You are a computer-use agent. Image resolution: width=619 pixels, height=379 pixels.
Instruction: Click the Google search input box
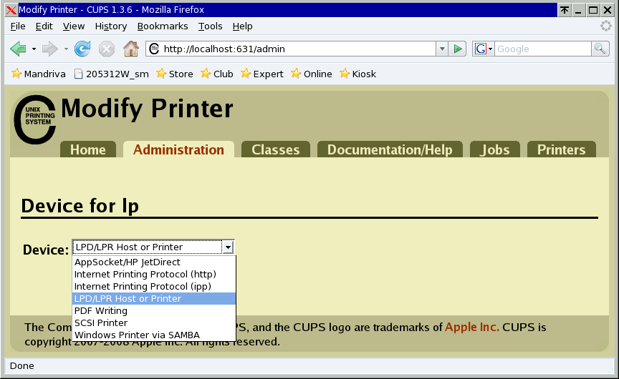point(543,49)
